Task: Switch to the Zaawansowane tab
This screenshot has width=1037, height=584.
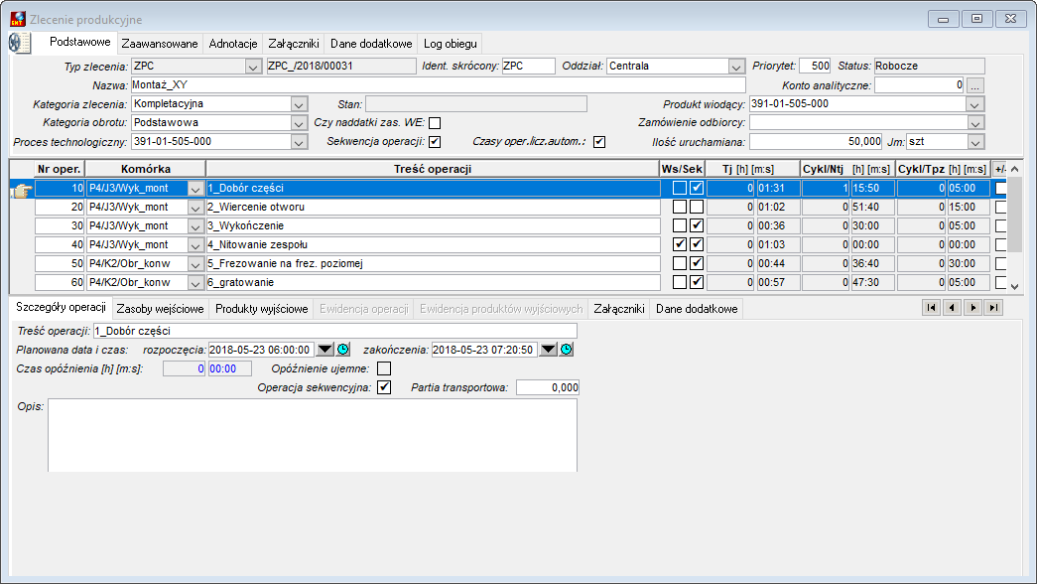Action: point(160,44)
